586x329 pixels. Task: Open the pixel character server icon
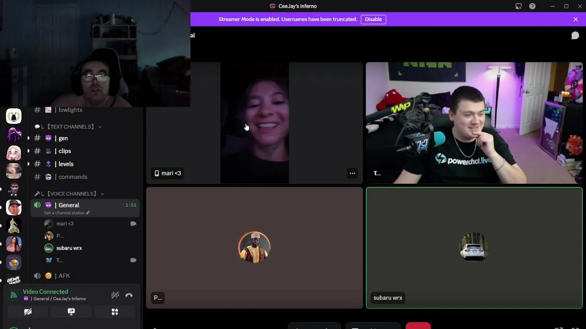tap(14, 189)
